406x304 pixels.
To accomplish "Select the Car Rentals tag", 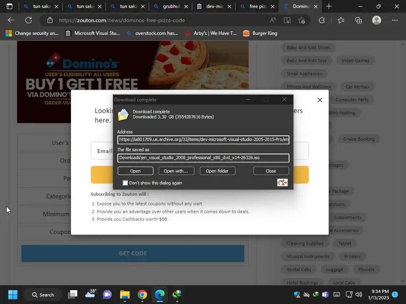I will click(358, 87).
